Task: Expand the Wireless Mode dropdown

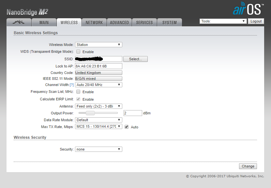Action: click(98, 45)
